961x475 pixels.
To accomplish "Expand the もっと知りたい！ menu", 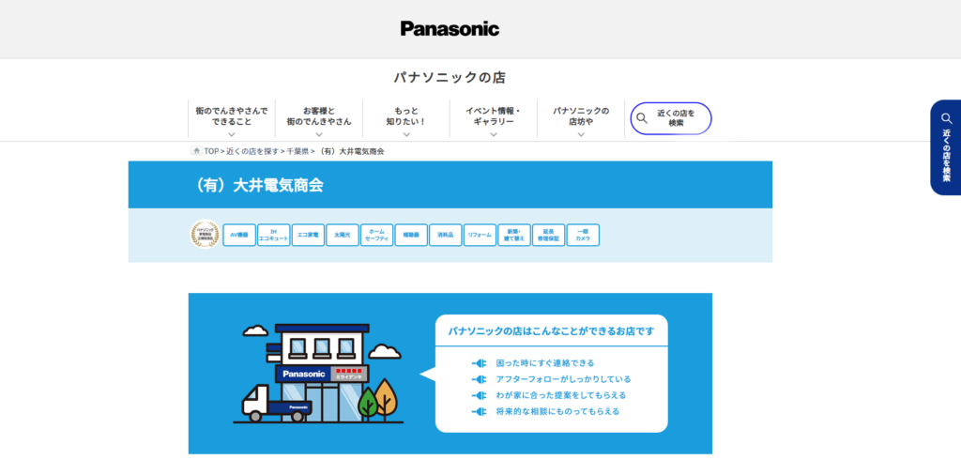I will 405,119.
